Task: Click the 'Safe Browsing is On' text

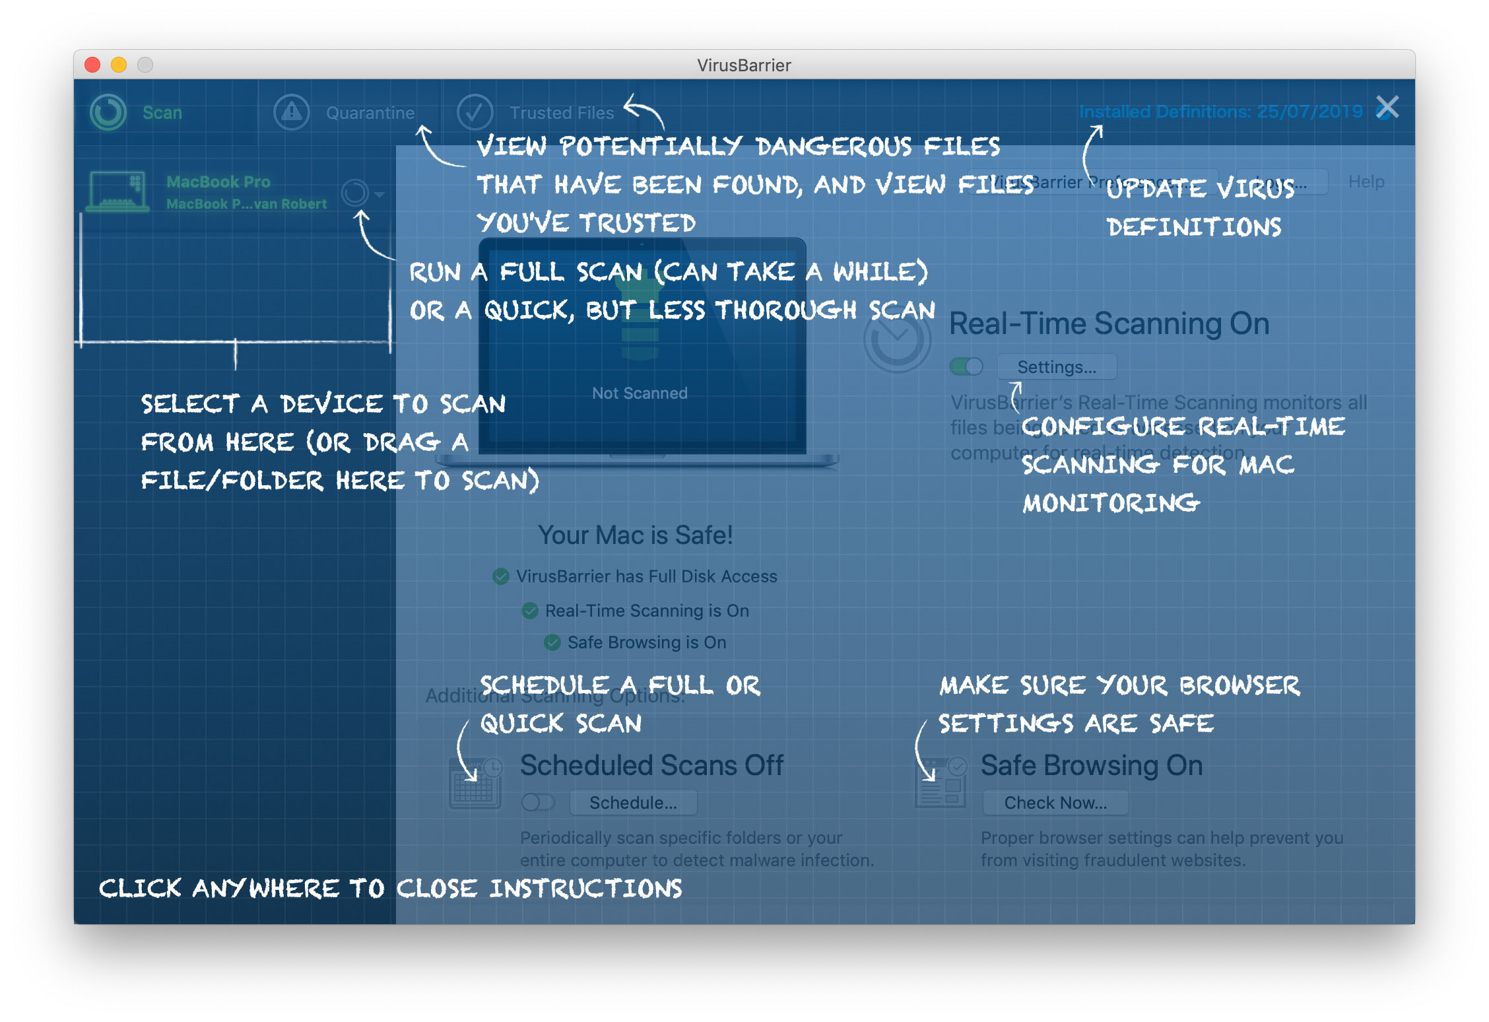Action: pyautogui.click(x=647, y=642)
